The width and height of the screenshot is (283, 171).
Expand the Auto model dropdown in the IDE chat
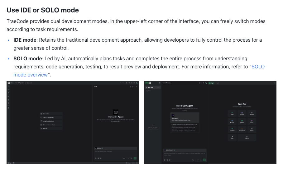coord(125,158)
